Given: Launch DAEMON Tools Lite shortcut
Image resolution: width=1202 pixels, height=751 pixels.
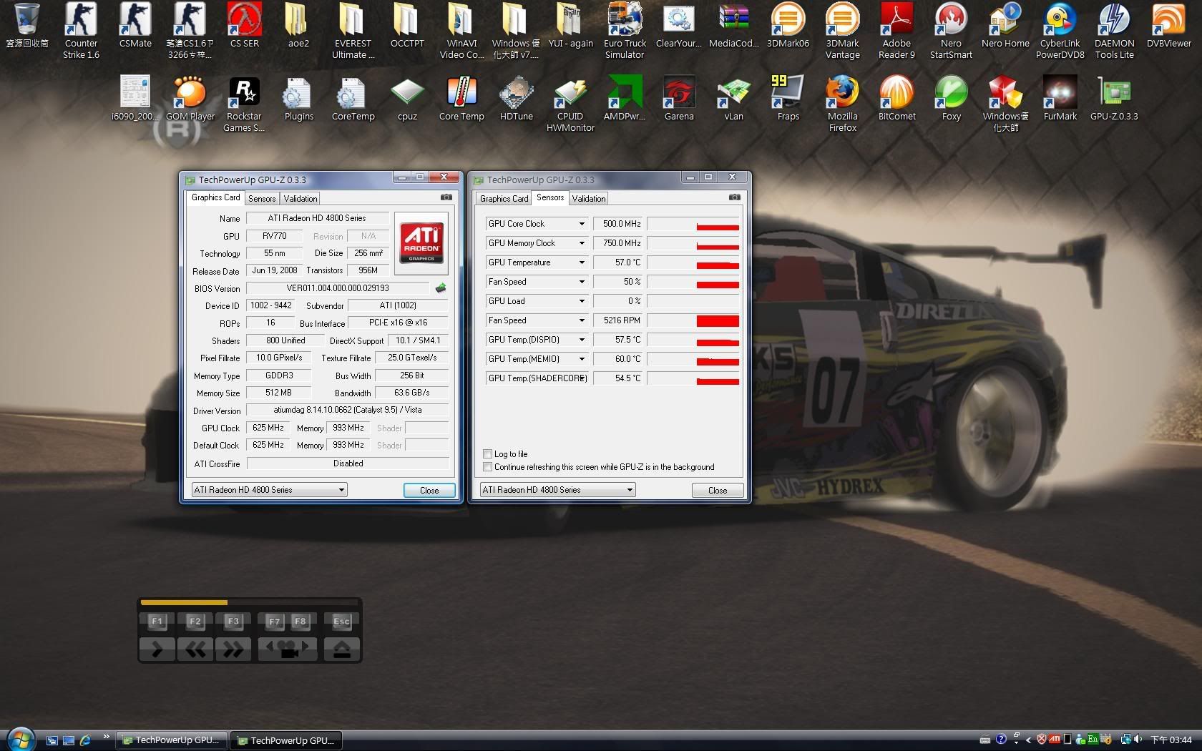Looking at the screenshot, I should click(1114, 31).
